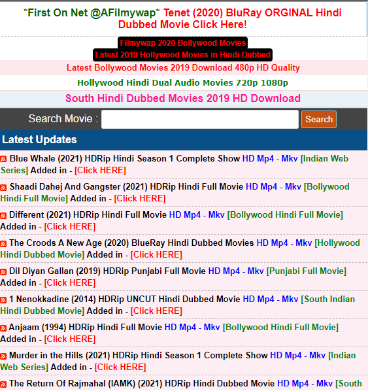Click [Click HERE] for Murder in the Hills
368x391 pixels.
point(120,367)
